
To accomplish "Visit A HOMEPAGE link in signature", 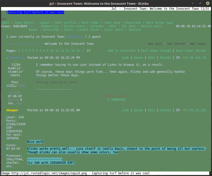I will (x=116, y=100).
